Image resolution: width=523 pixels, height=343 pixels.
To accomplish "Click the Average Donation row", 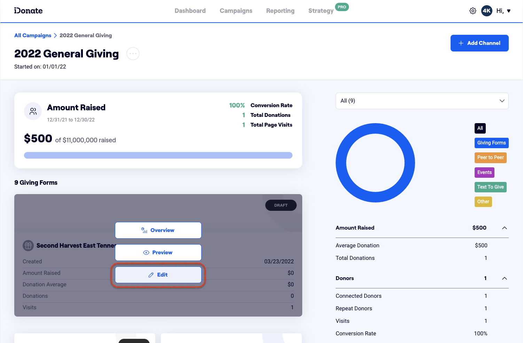I will 412,246.
